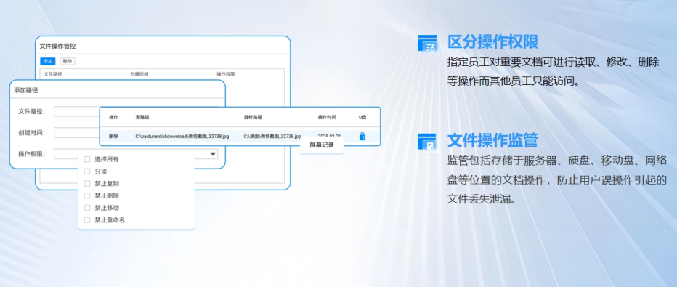Click the 操作权限 column header
This screenshot has height=287, width=677.
(226, 74)
